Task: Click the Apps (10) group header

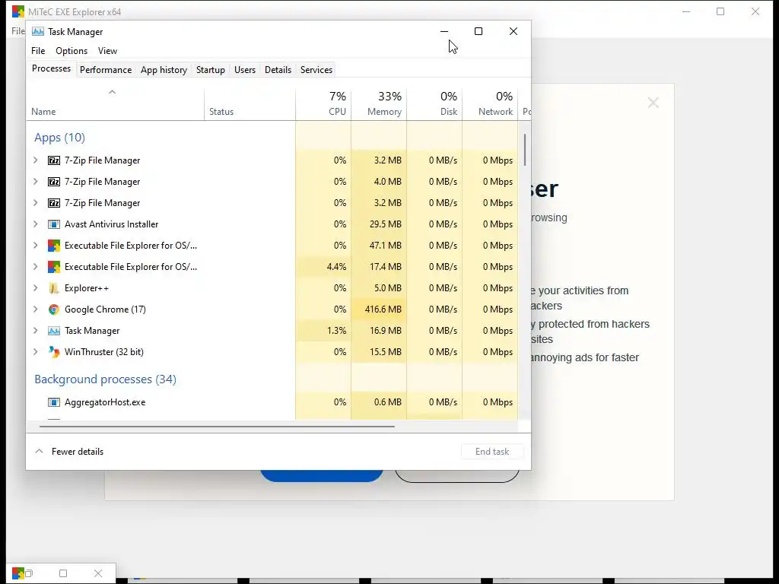Action: tap(59, 138)
